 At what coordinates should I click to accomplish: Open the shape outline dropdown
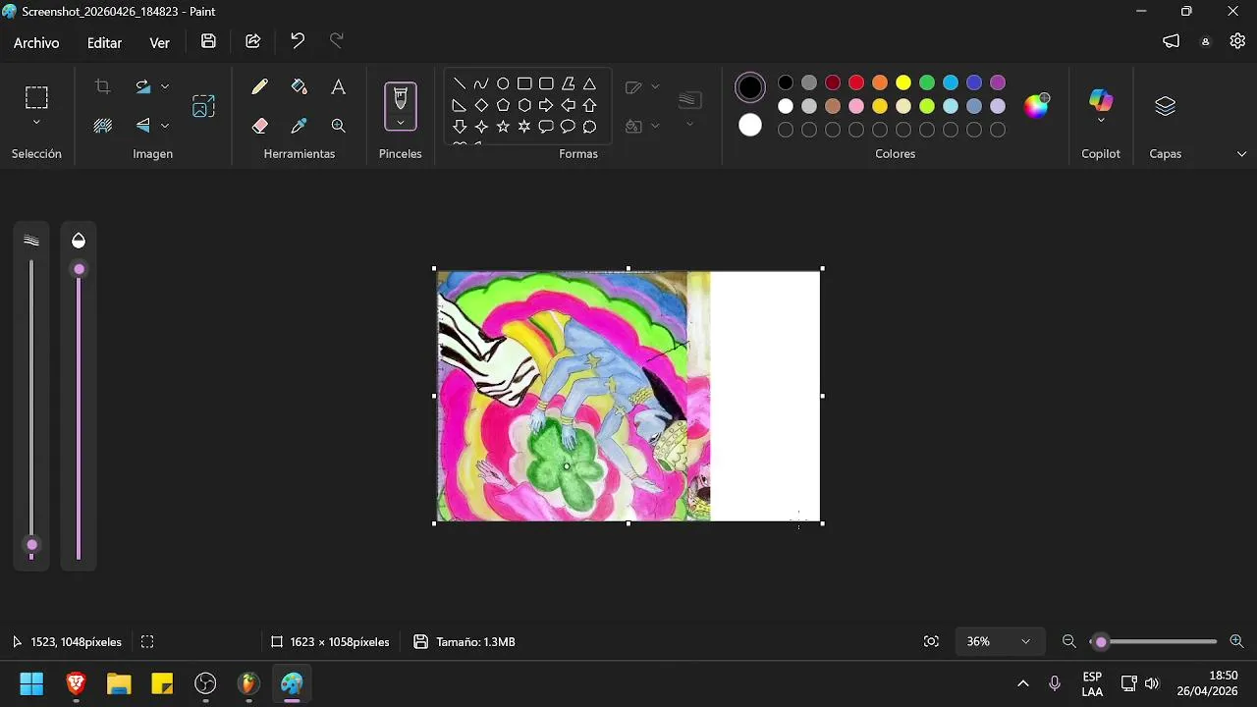click(x=655, y=86)
